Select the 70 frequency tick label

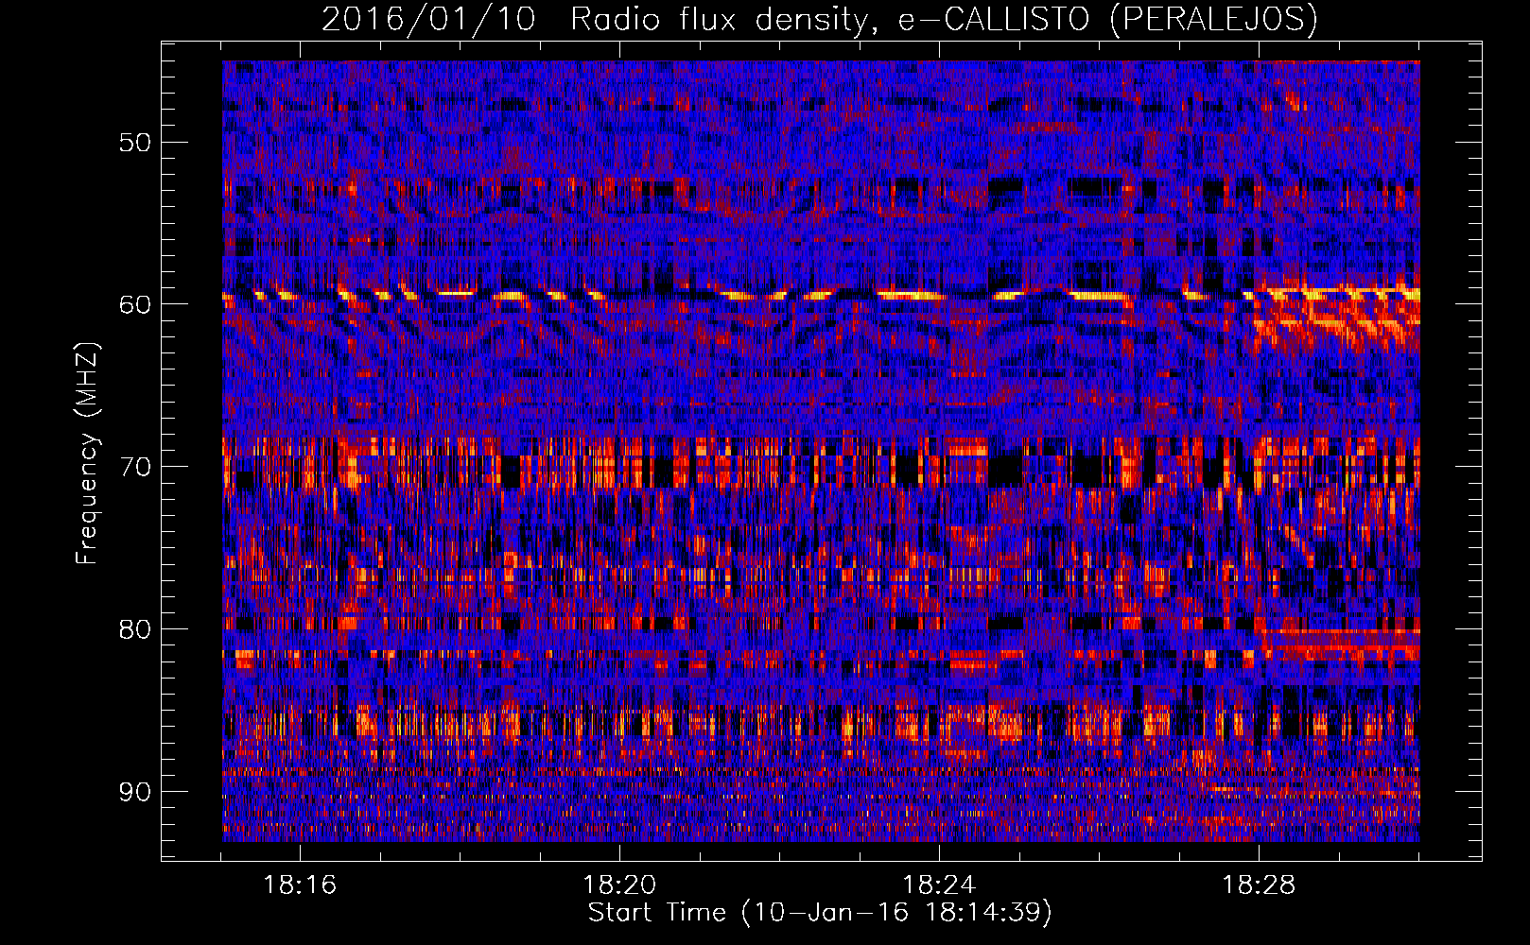tap(134, 467)
